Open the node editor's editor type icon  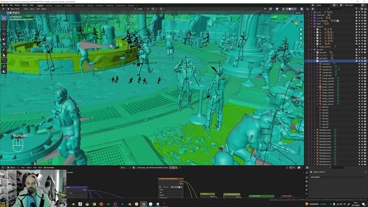pyautogui.click(x=3, y=167)
